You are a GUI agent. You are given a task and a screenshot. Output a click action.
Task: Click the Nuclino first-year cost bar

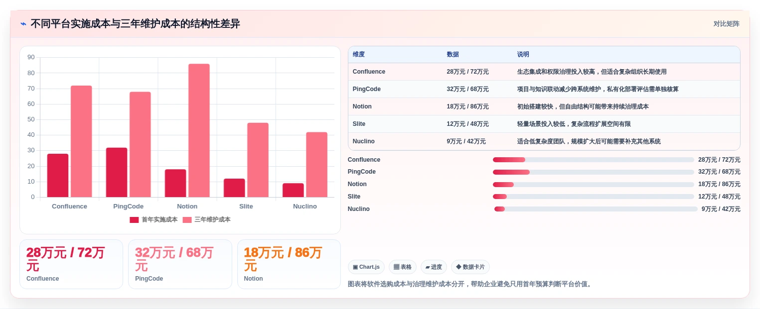293,190
